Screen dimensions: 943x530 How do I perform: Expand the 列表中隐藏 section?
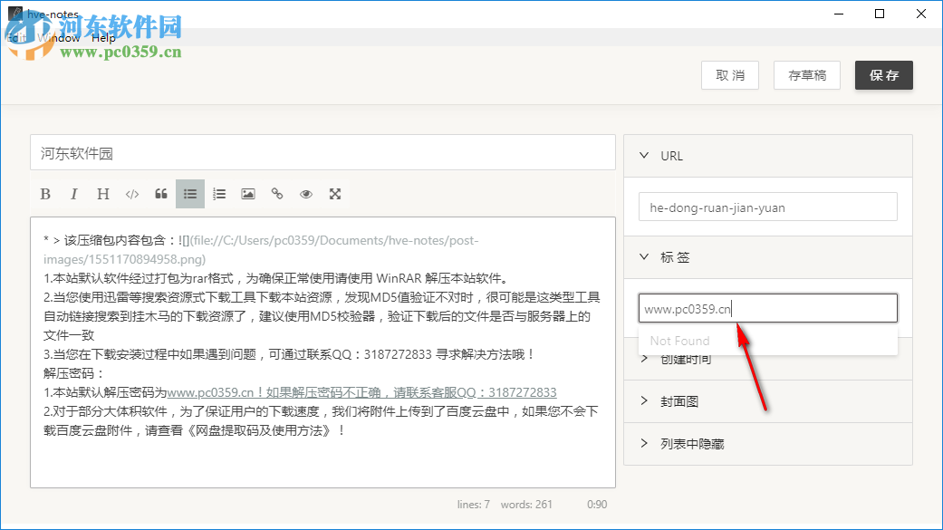(x=768, y=444)
